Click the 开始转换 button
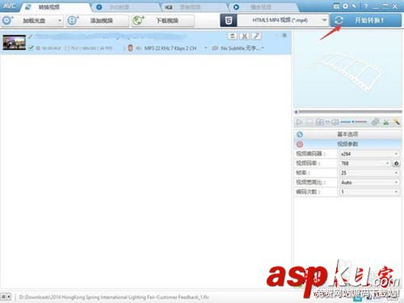The height and width of the screenshot is (303, 404). point(366,20)
